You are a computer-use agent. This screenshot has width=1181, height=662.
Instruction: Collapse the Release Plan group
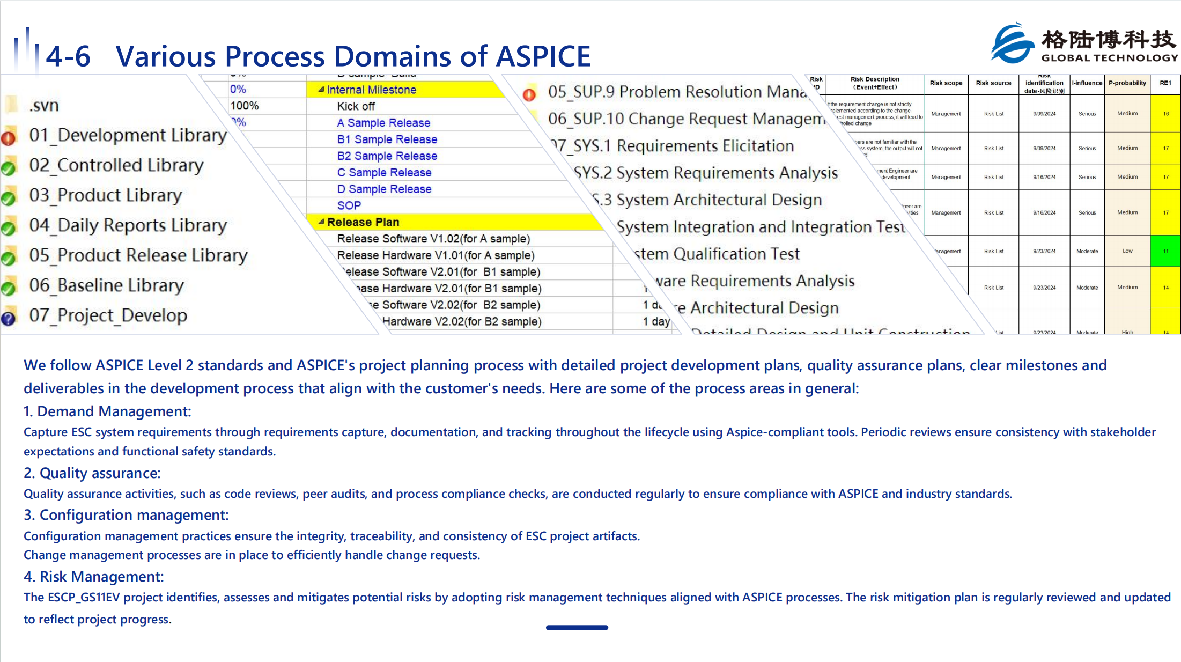point(321,222)
